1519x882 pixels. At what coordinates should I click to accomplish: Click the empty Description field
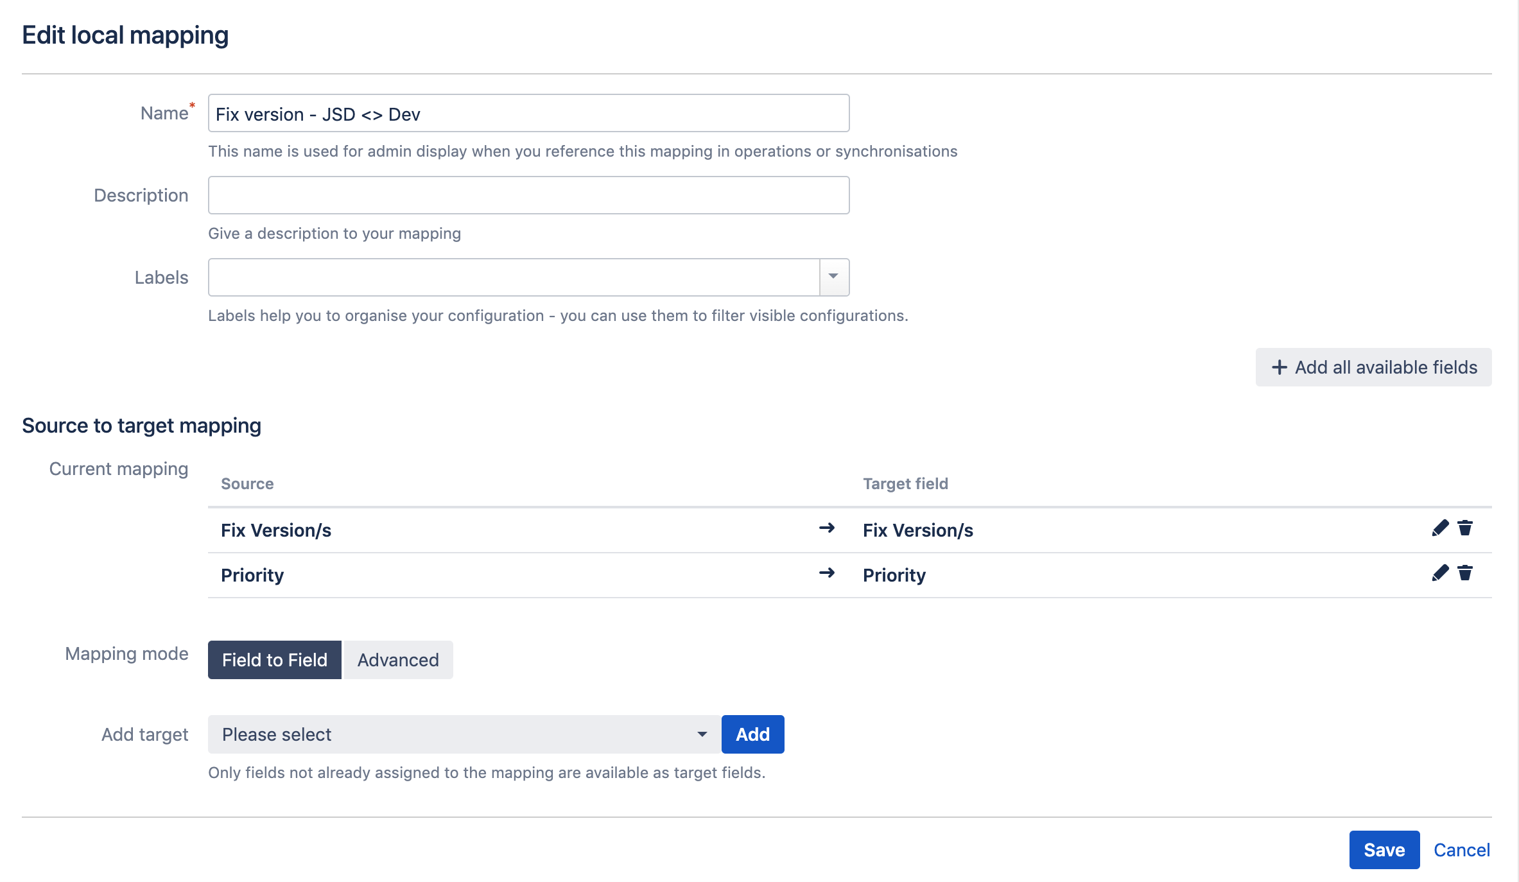pos(528,195)
